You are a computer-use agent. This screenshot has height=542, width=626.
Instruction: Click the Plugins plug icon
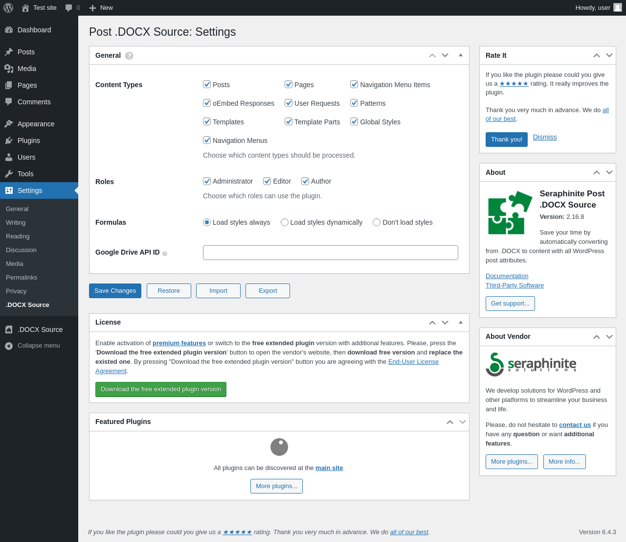tap(9, 141)
